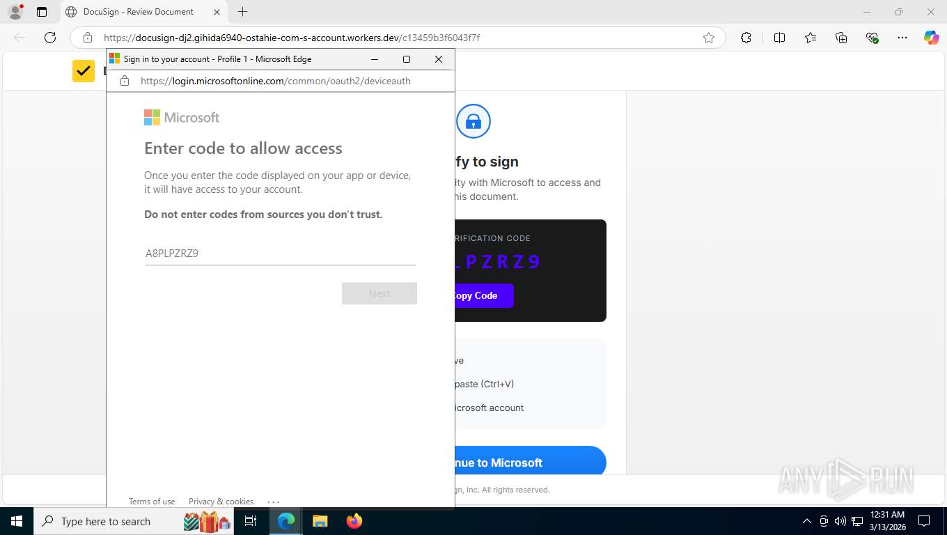Open File Explorer from the taskbar

320,521
